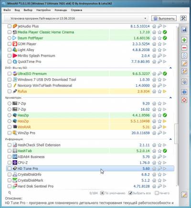Check the WinZip Pro checkbox
The height and width of the screenshot is (208, 191).
point(10,133)
